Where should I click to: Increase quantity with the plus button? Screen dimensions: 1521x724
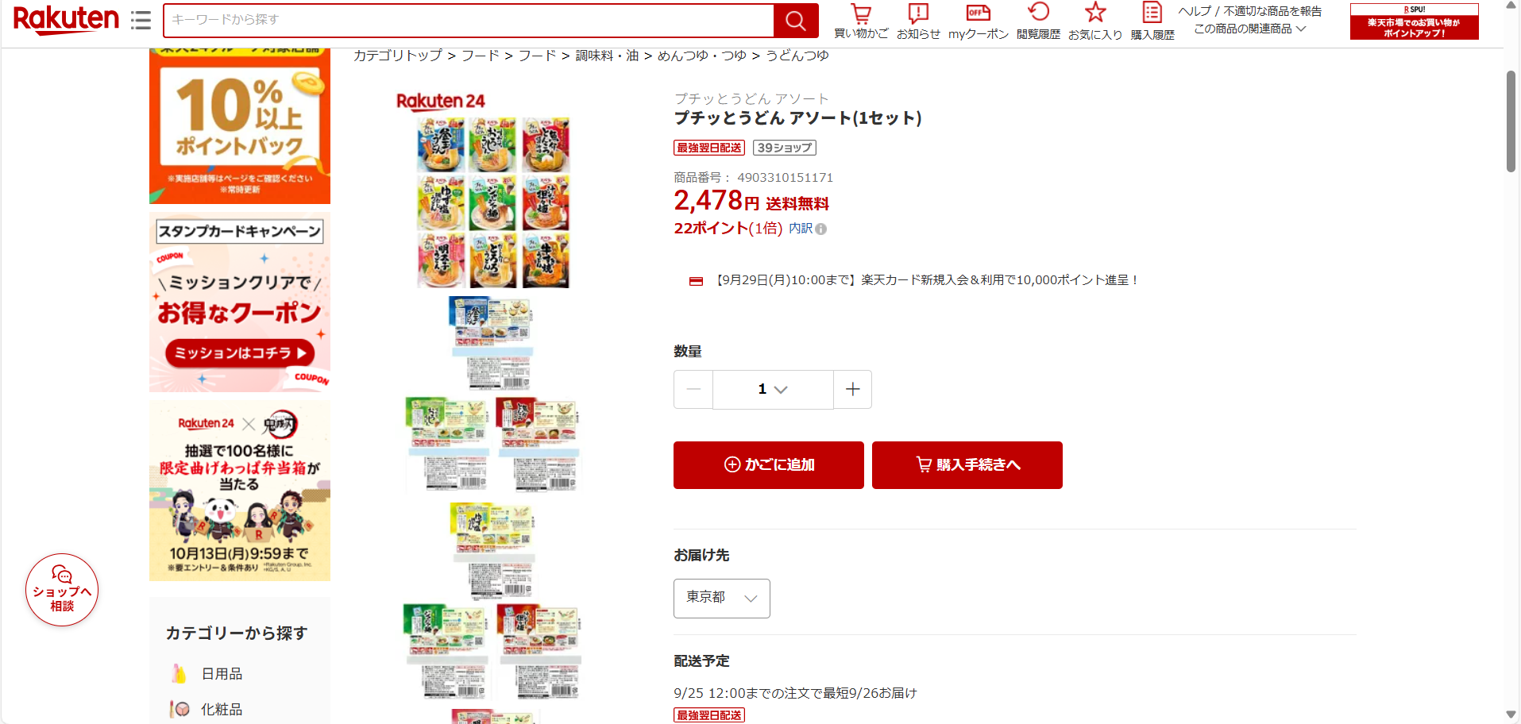(x=852, y=389)
